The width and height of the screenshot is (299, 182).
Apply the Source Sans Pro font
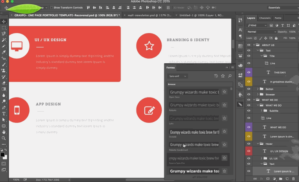click(194, 158)
